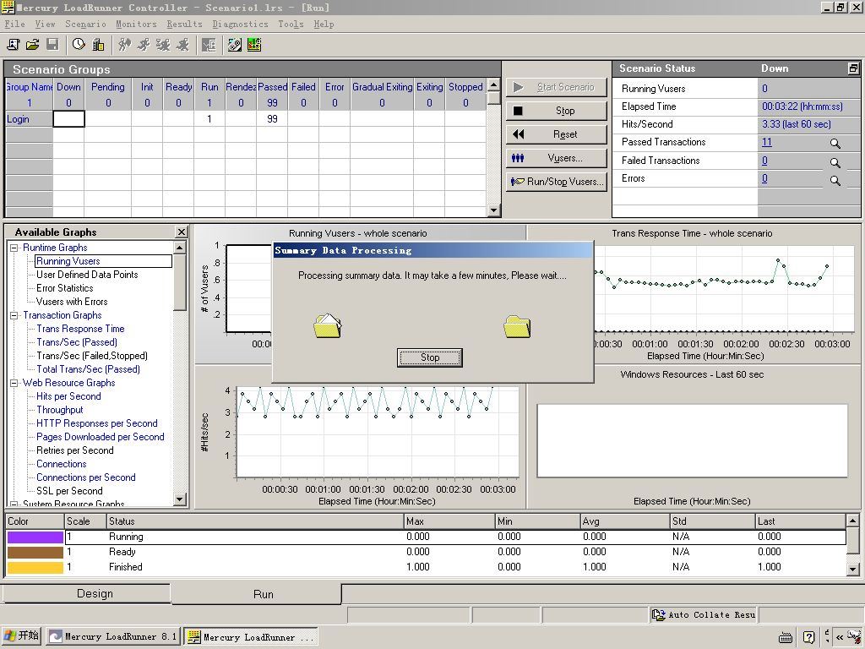The width and height of the screenshot is (865, 649).
Task: Select Running Vusers in graph tree
Action: point(68,261)
